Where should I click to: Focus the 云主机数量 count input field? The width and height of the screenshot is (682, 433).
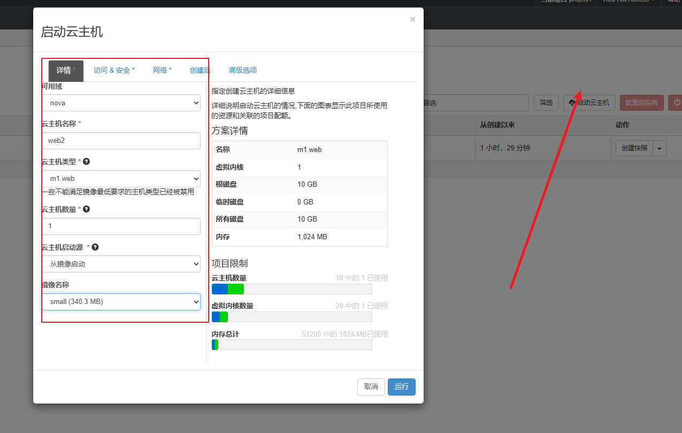pos(121,226)
